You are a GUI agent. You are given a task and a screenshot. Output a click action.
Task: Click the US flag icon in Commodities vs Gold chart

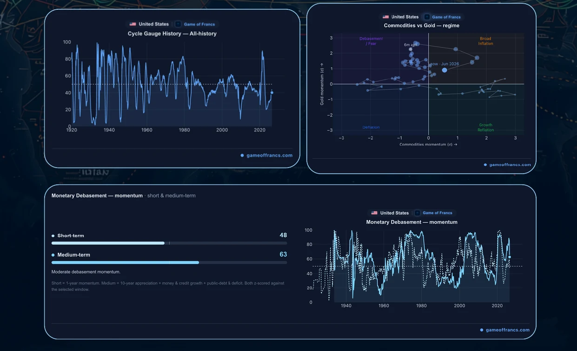tap(385, 17)
